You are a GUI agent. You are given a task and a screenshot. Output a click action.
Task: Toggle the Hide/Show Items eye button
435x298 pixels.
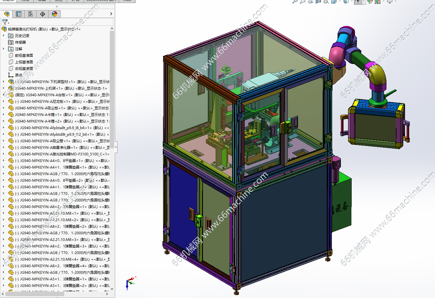click(358, 1)
